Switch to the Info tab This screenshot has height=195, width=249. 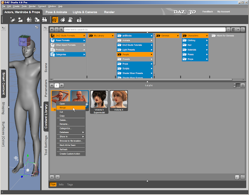61,185
